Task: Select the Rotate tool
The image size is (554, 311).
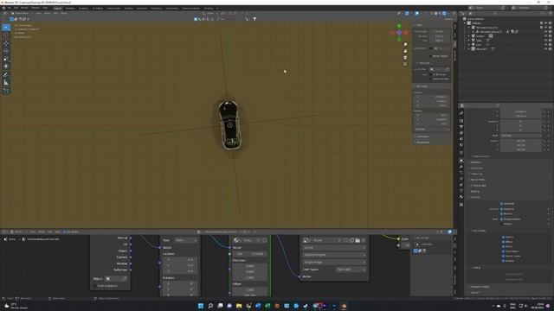Action: [x=6, y=51]
